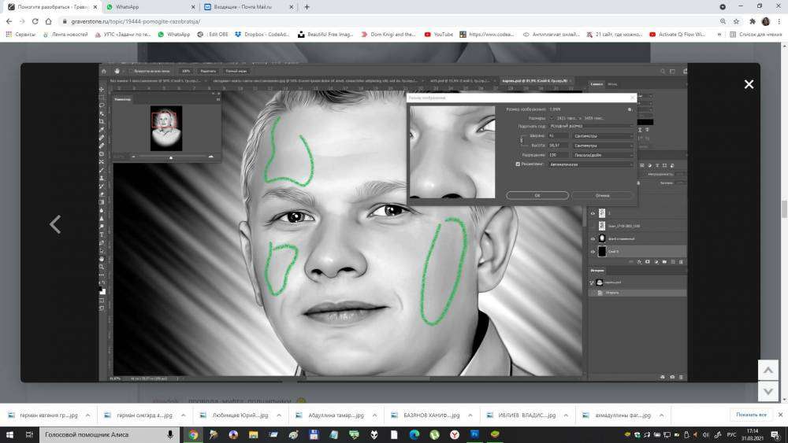
Task: Expand options for Абдуллина тамар...jpg download
Action: (374, 415)
